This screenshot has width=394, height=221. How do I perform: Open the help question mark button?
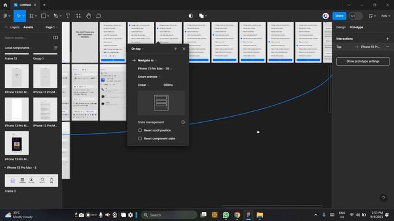(x=384, y=198)
